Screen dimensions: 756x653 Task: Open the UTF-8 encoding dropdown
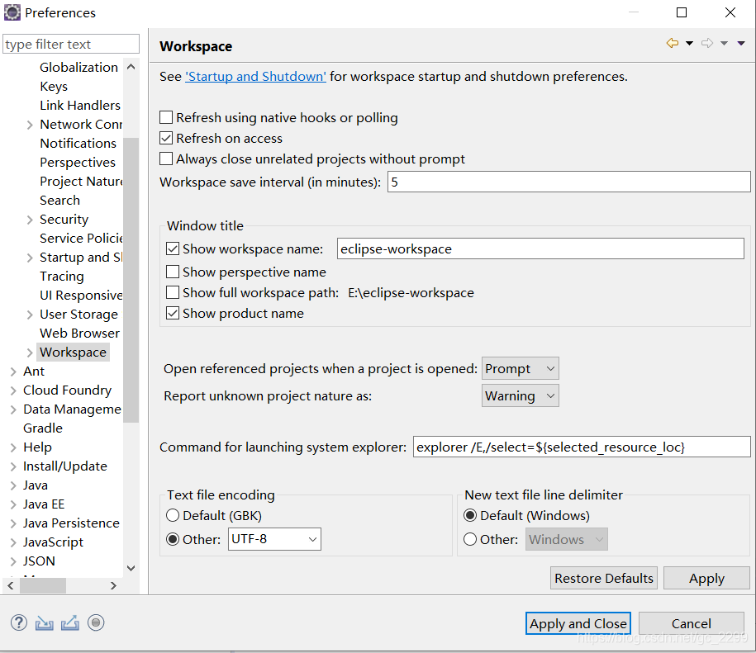point(274,538)
